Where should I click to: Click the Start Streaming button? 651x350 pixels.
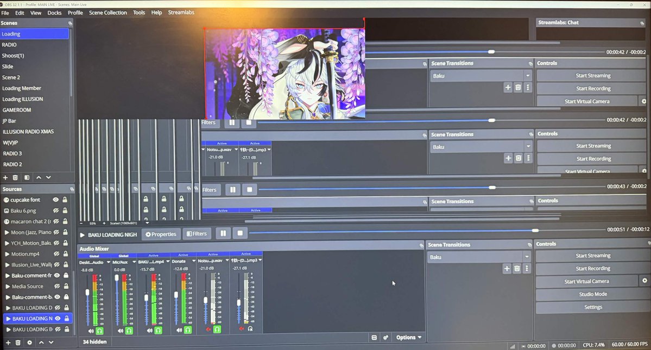[x=592, y=255]
